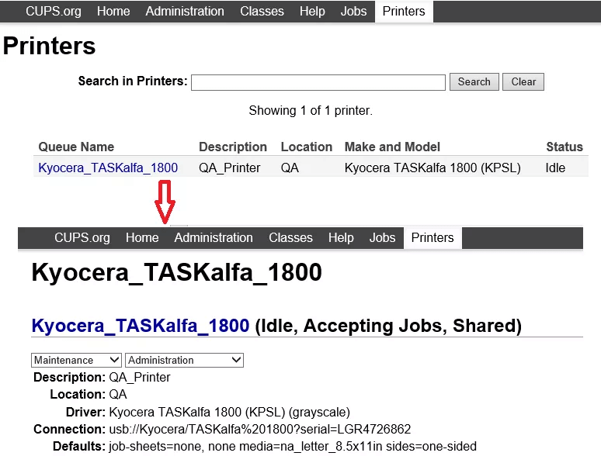Open CUPS.org link in top navigation bar
This screenshot has width=601, height=463.
click(54, 11)
